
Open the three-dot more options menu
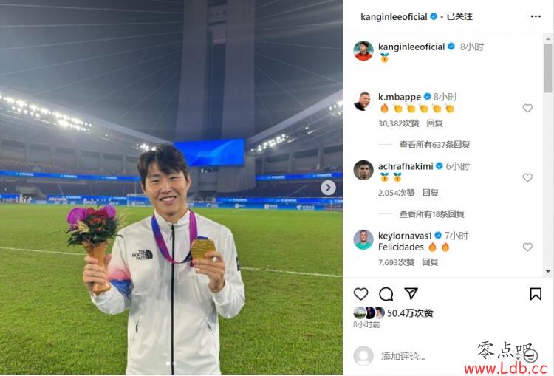[x=536, y=16]
